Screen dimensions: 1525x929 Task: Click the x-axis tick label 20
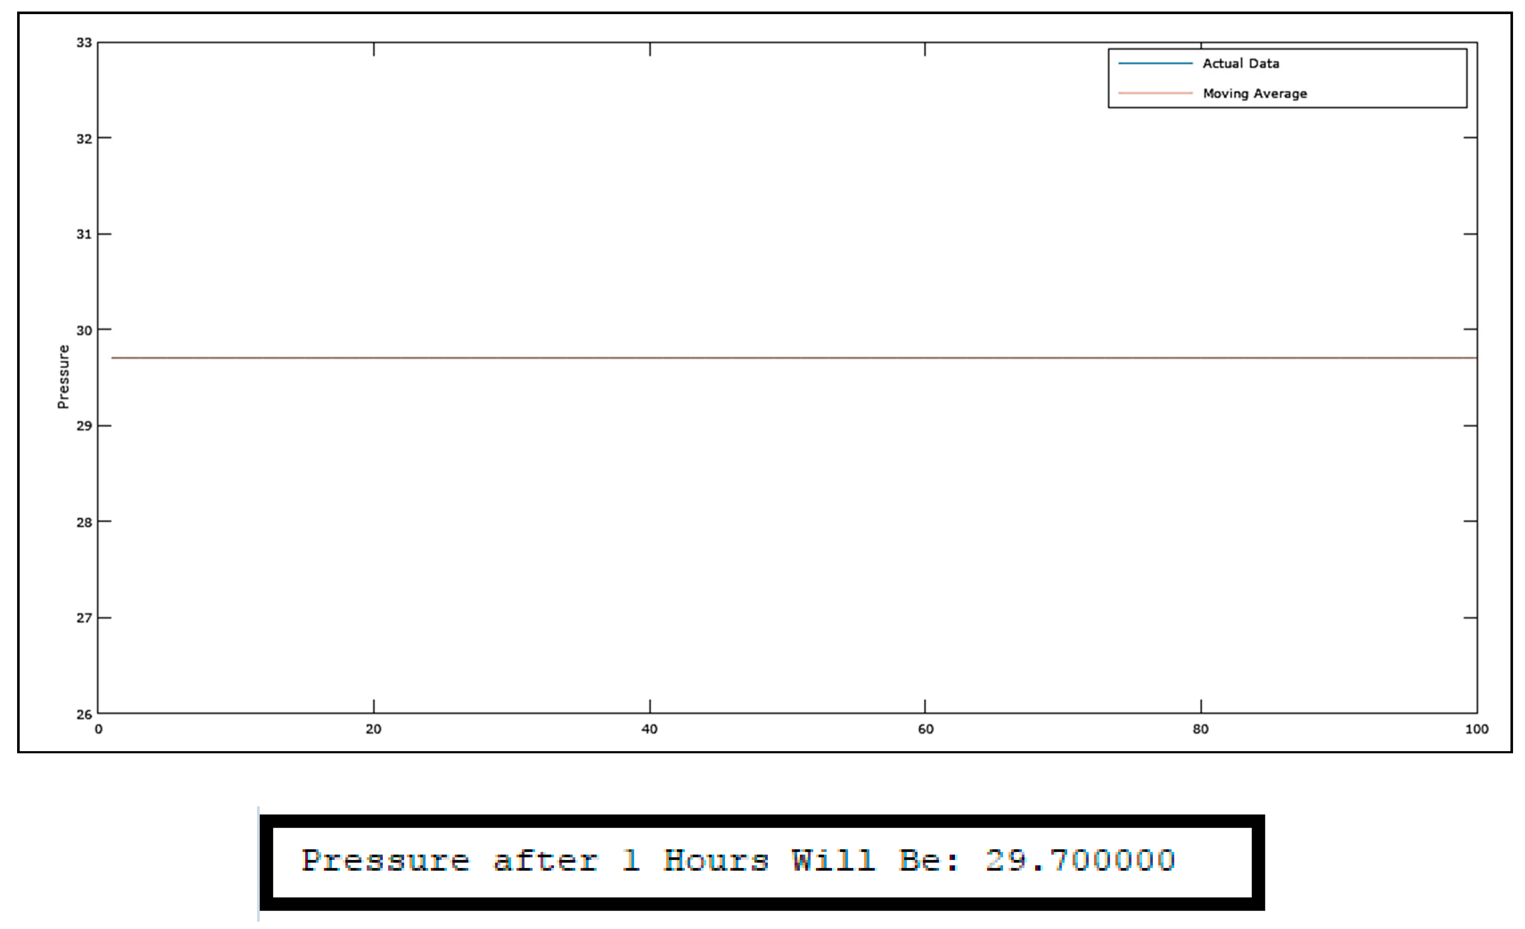373,729
